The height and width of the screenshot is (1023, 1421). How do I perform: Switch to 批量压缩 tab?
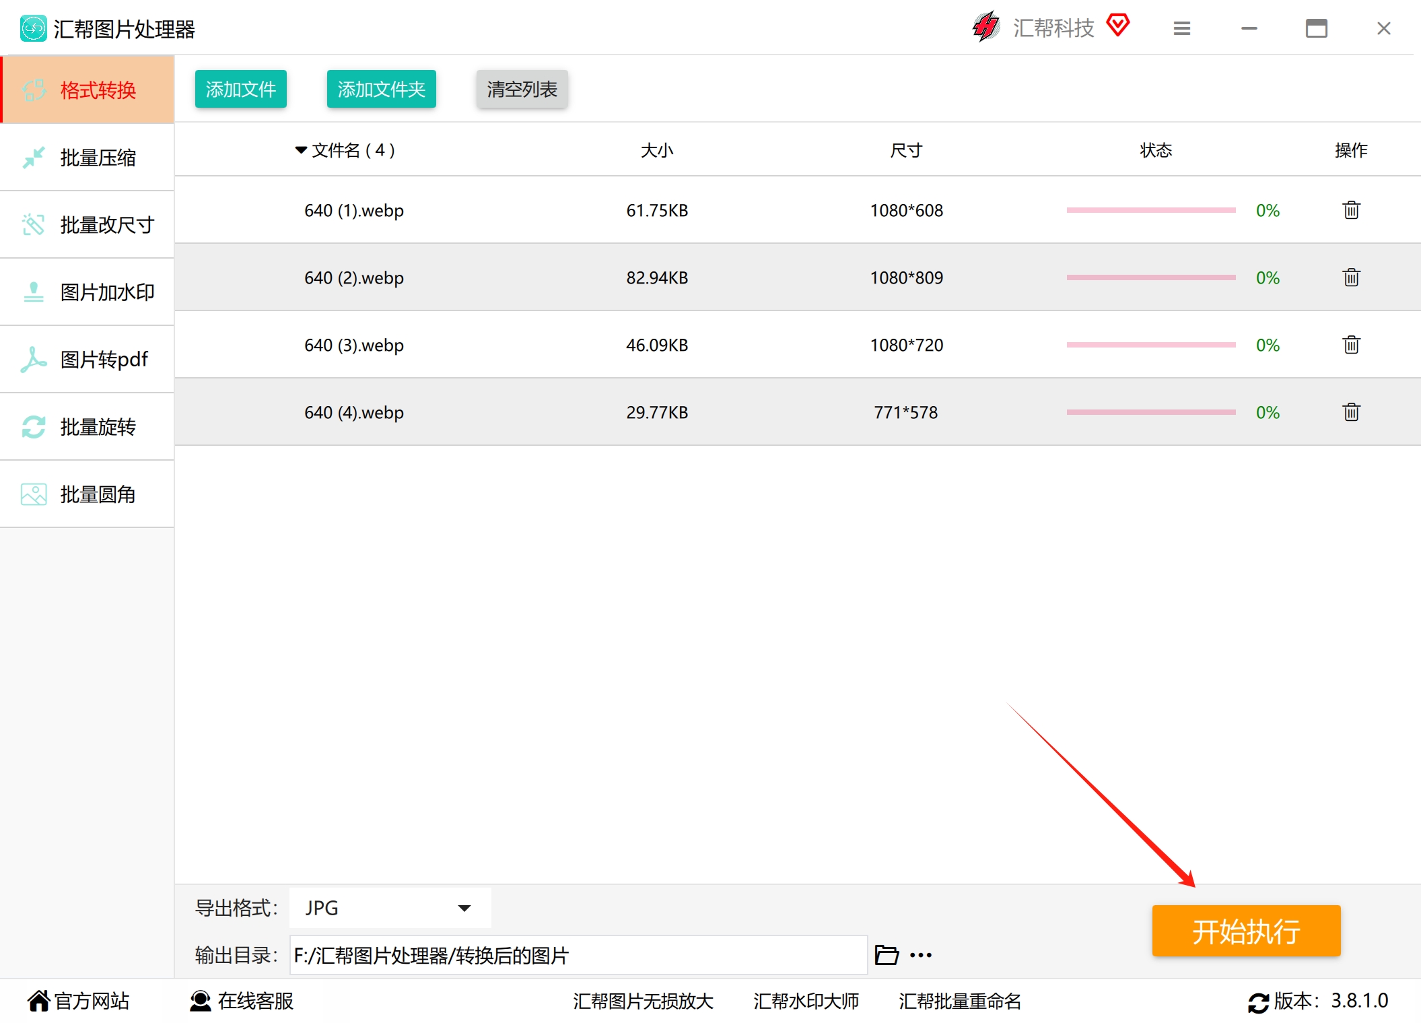[x=88, y=157]
